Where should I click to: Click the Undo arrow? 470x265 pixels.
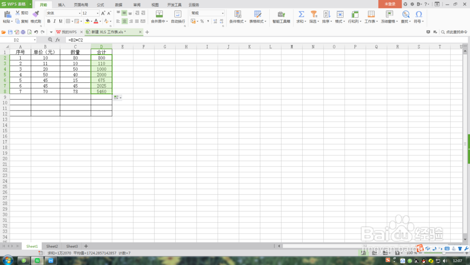[x=36, y=32]
